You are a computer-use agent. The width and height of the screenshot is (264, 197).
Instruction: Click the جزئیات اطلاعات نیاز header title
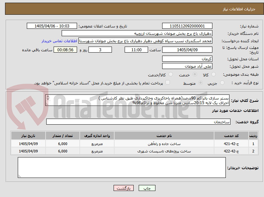239,9
